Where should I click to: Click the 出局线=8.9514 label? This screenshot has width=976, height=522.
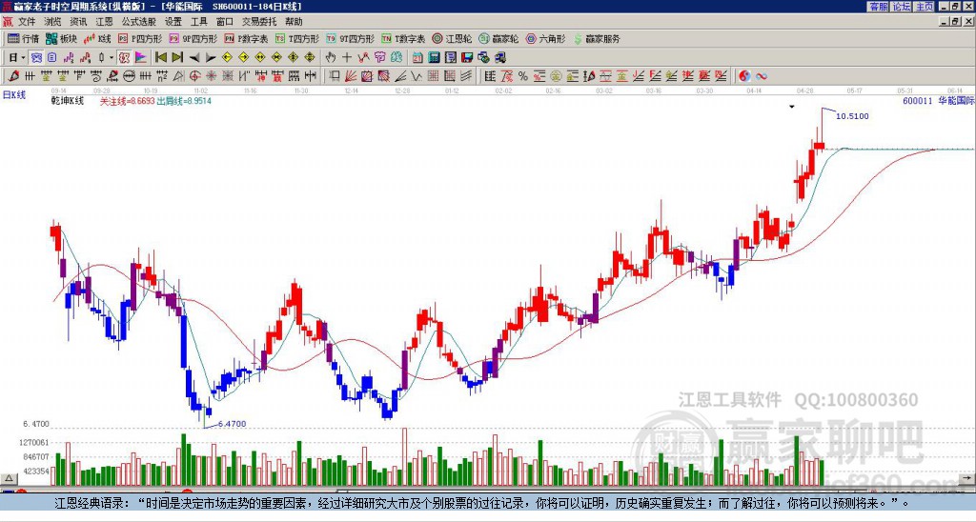pos(184,101)
